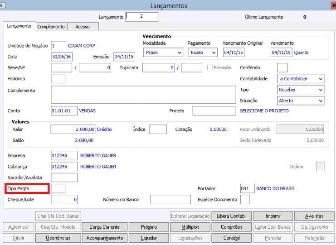The height and width of the screenshot is (245, 336).
Task: Open Conta Corrente
Action: pos(105,227)
